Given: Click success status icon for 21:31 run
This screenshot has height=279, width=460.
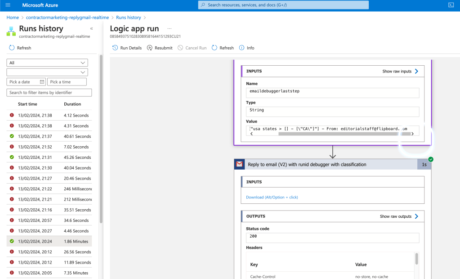Looking at the screenshot, I should point(12,157).
